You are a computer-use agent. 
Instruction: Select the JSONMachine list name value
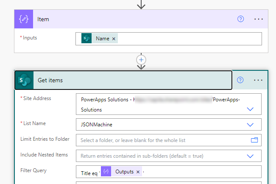(x=97, y=125)
